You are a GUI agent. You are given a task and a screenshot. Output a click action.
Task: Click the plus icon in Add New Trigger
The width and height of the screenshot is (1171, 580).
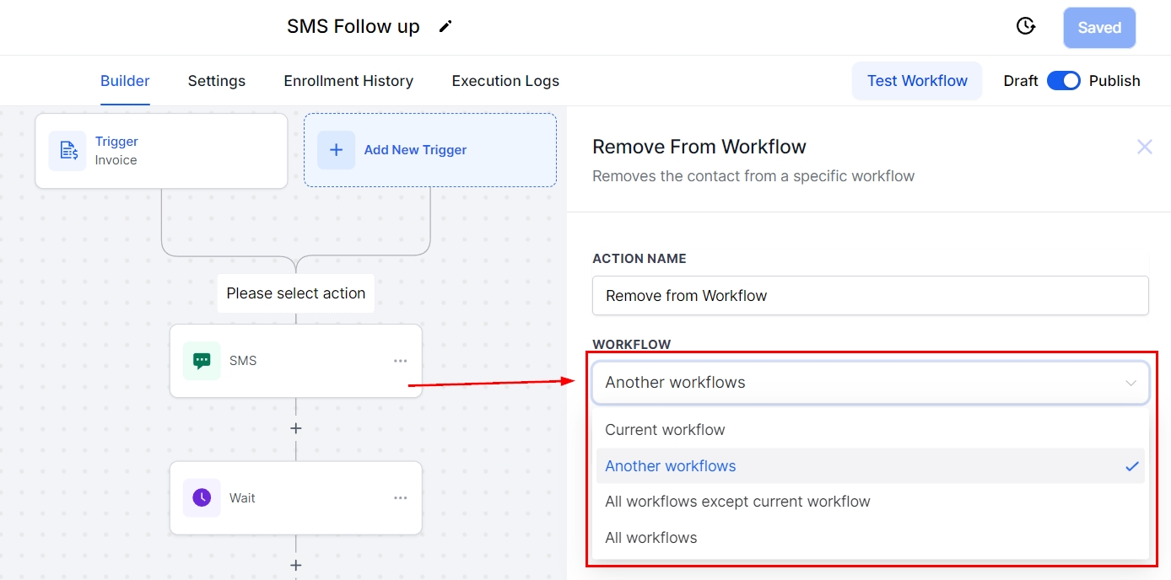tap(336, 150)
